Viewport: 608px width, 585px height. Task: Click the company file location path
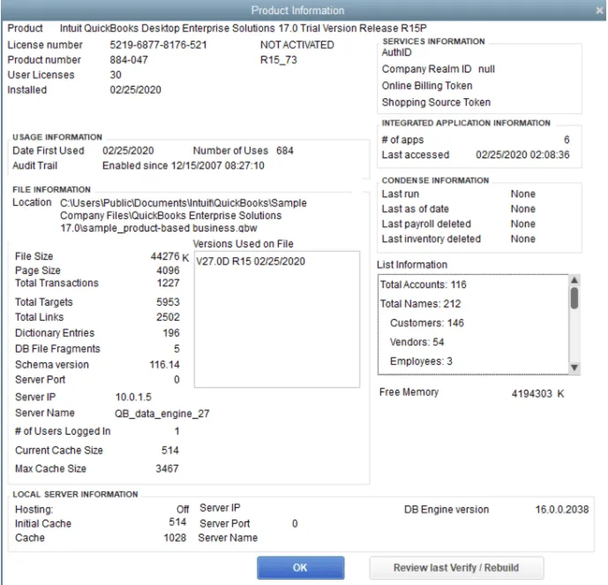click(184, 216)
